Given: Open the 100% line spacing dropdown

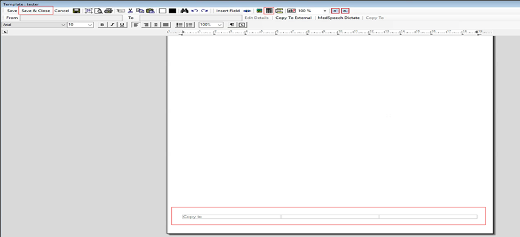Looking at the screenshot, I should tap(219, 25).
